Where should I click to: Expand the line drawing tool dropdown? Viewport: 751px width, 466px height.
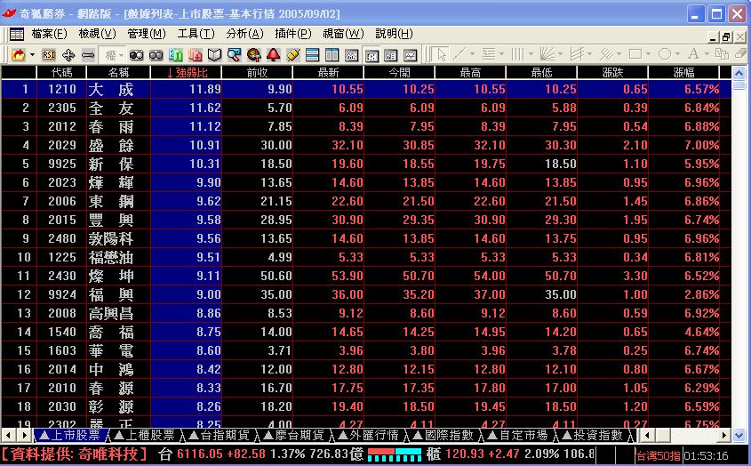474,54
